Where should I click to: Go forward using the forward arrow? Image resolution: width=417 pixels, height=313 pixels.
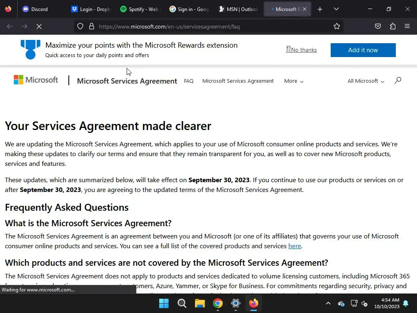pos(24,26)
